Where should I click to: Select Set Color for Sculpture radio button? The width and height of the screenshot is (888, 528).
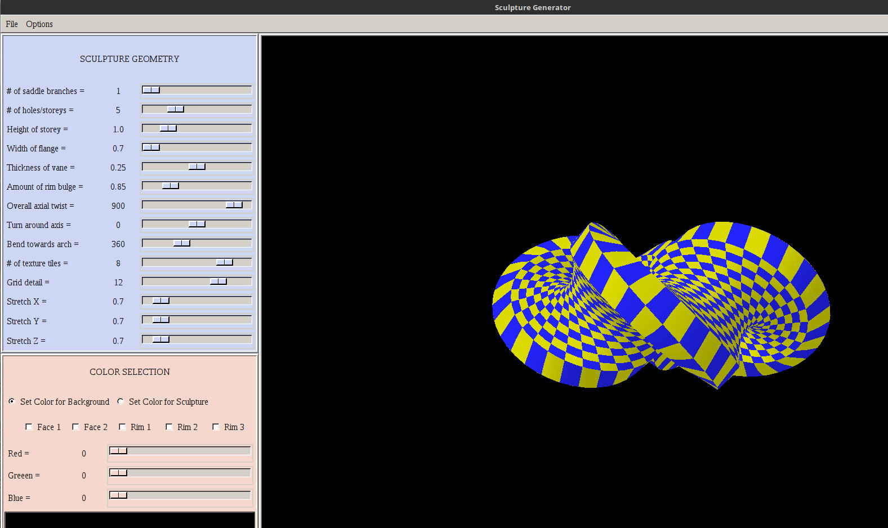coord(121,401)
